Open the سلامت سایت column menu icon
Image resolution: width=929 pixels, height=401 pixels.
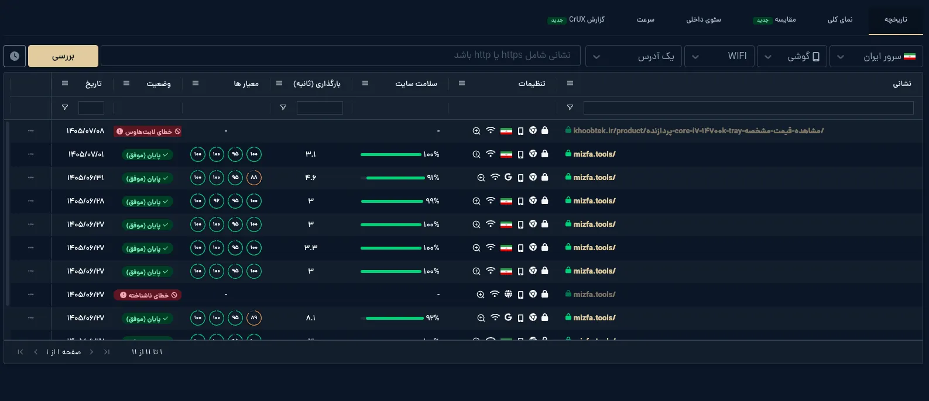click(365, 84)
